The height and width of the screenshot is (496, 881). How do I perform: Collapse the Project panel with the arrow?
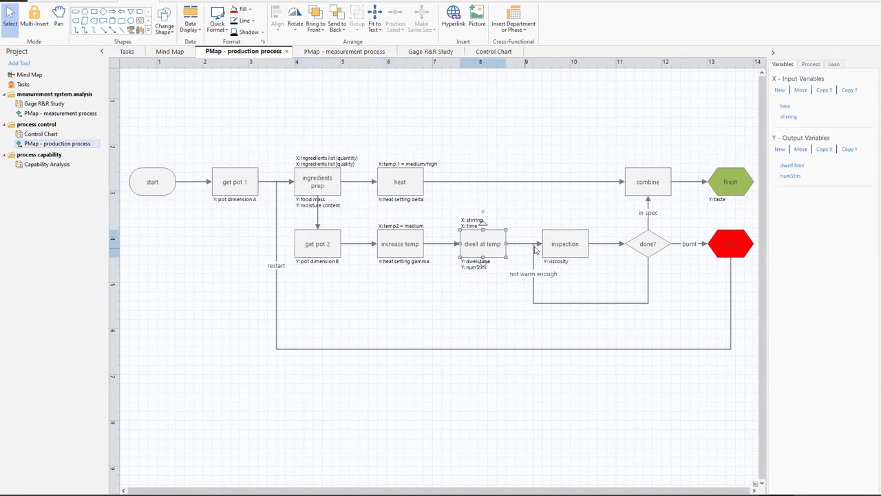pyautogui.click(x=102, y=52)
